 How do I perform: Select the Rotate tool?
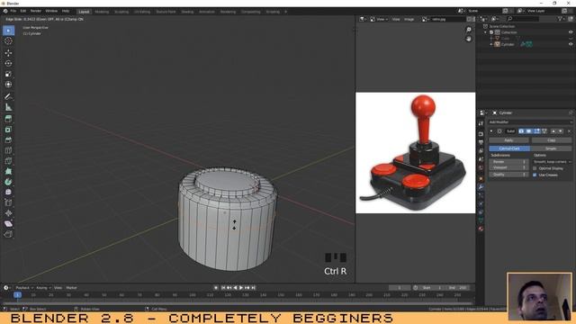pos(8,63)
